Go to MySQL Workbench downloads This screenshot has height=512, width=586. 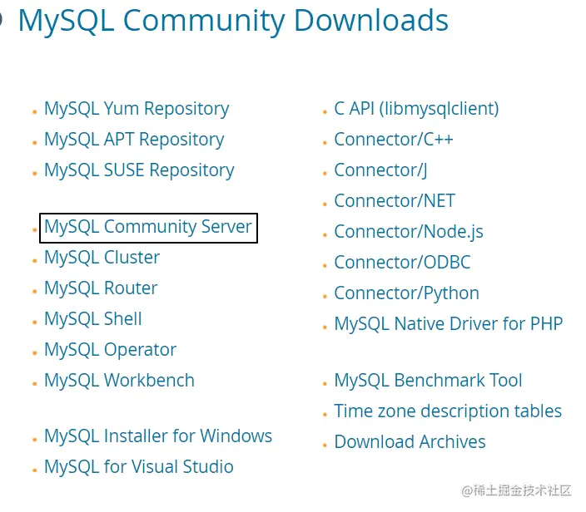coord(119,381)
